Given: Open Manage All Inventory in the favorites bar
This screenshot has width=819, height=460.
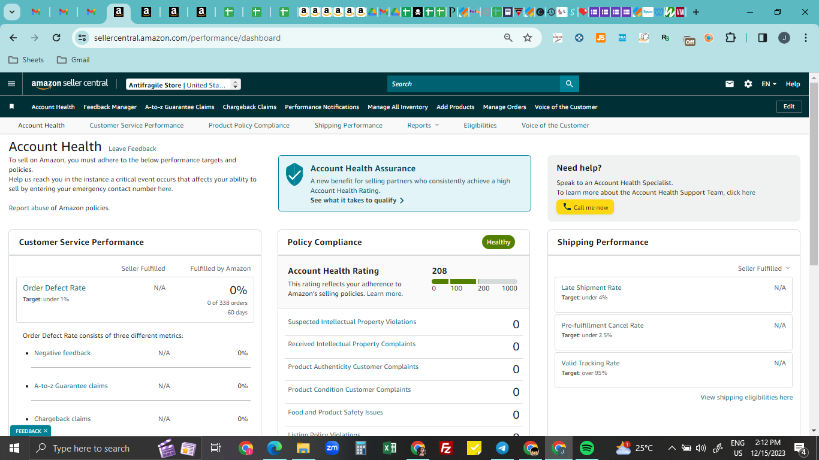Looking at the screenshot, I should (x=398, y=107).
